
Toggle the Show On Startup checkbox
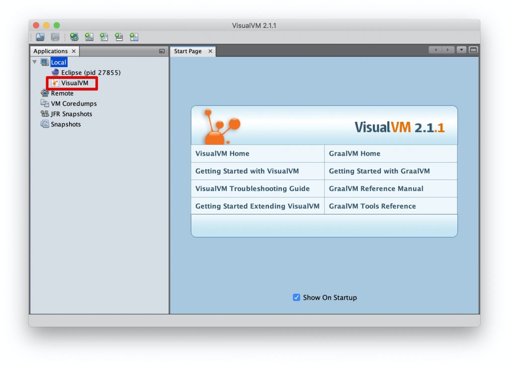(296, 297)
